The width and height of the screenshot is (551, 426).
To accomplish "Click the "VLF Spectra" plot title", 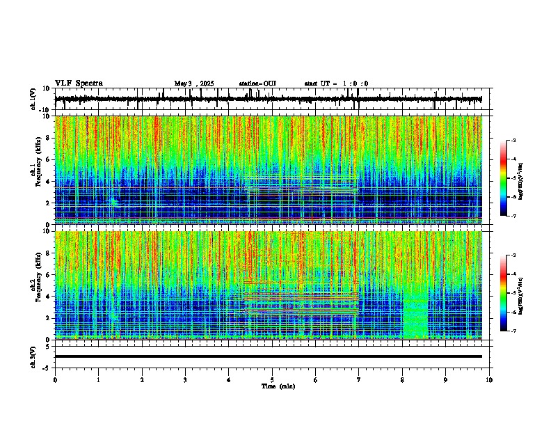I will click(x=79, y=84).
